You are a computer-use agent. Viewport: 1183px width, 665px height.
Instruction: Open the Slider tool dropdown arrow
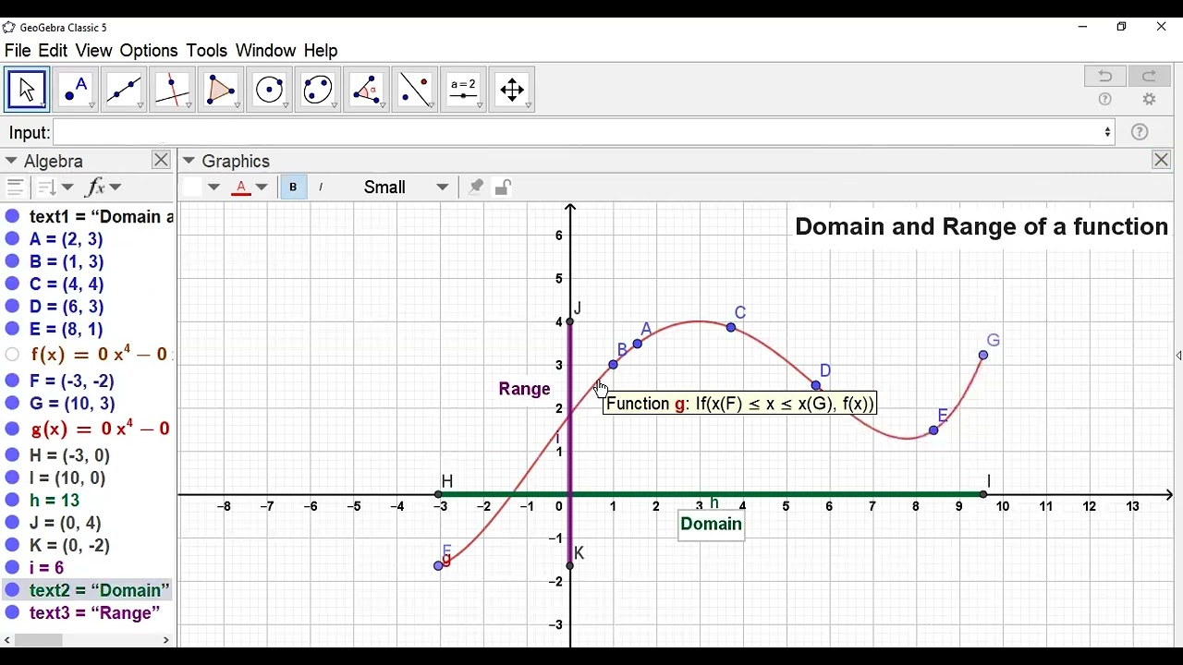click(x=480, y=106)
